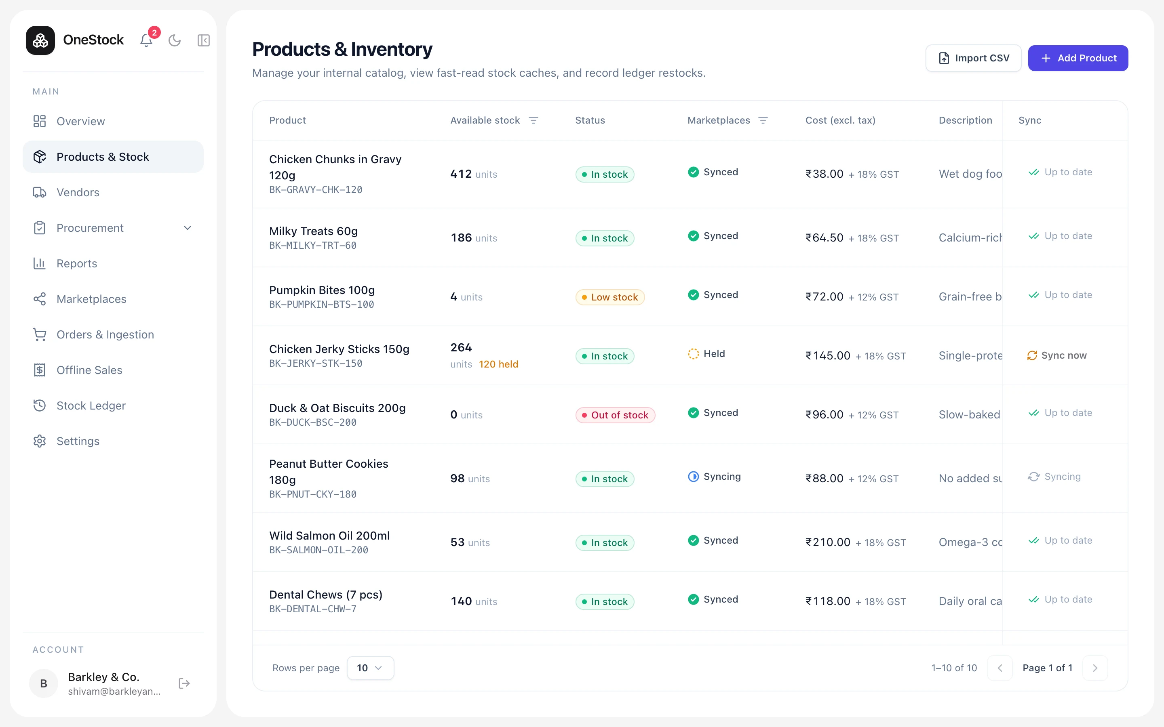
Task: Click Held status of Chicken Jerky Sticks
Action: (x=706, y=354)
